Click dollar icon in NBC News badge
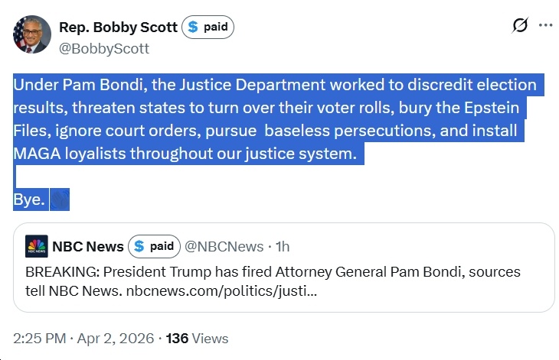 139,246
